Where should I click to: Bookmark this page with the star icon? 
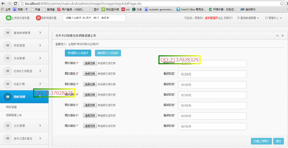pyautogui.click(x=282, y=3)
